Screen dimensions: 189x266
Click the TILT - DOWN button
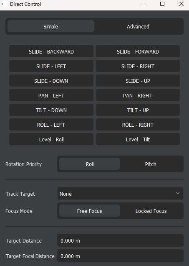point(51,110)
